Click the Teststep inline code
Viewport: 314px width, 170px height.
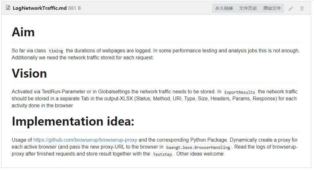[162, 154]
